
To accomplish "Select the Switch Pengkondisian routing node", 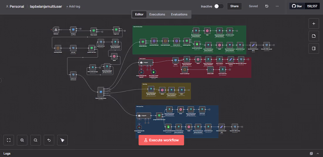I will (101, 92).
